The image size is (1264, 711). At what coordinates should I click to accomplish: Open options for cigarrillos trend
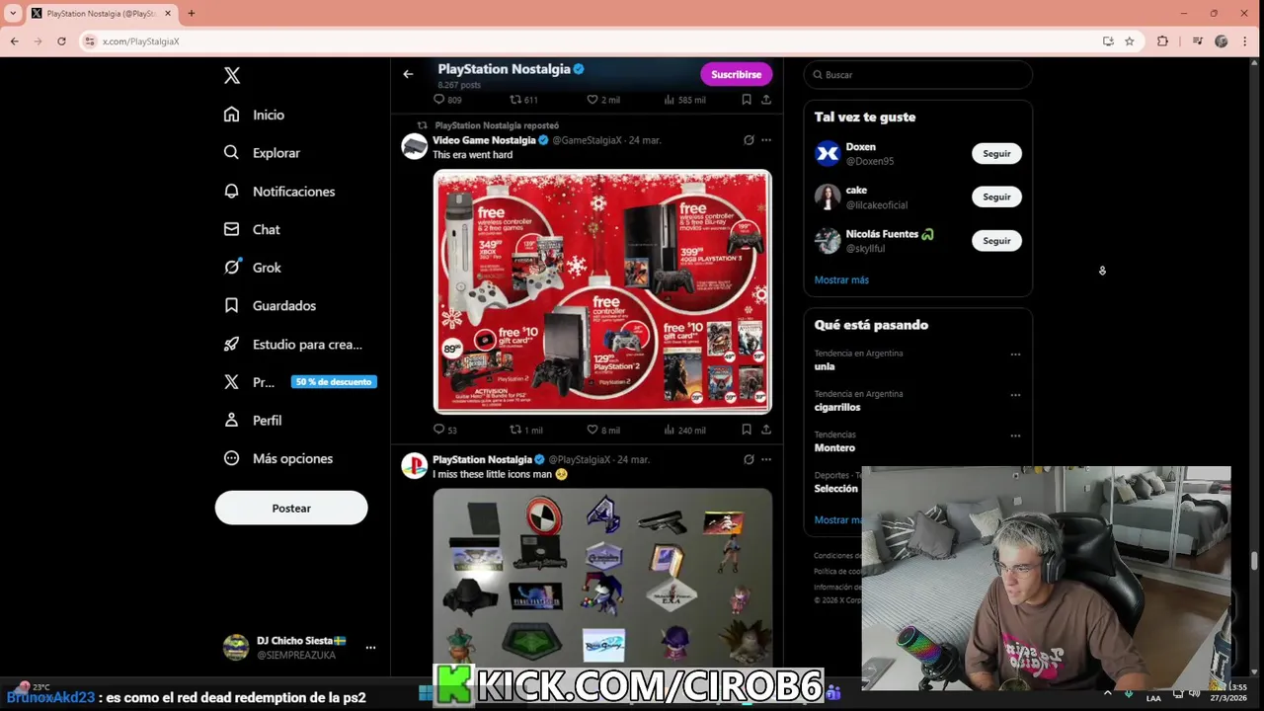point(1015,395)
